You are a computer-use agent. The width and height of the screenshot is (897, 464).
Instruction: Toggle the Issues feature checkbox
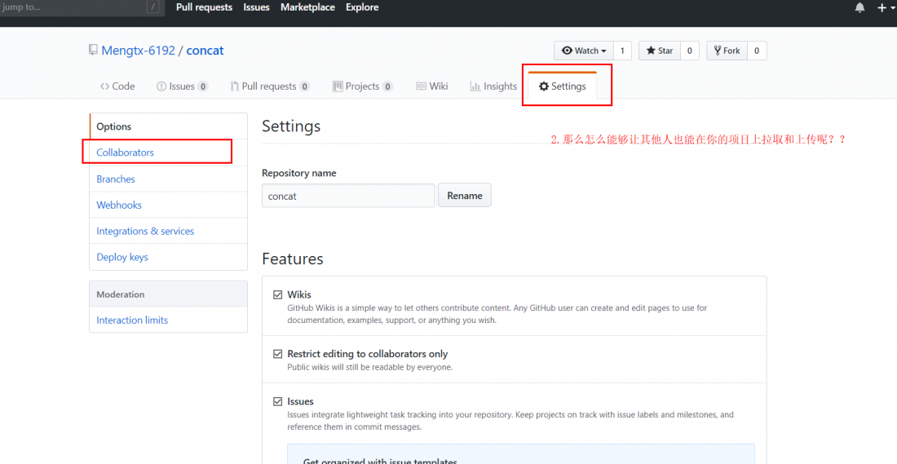[x=278, y=402]
